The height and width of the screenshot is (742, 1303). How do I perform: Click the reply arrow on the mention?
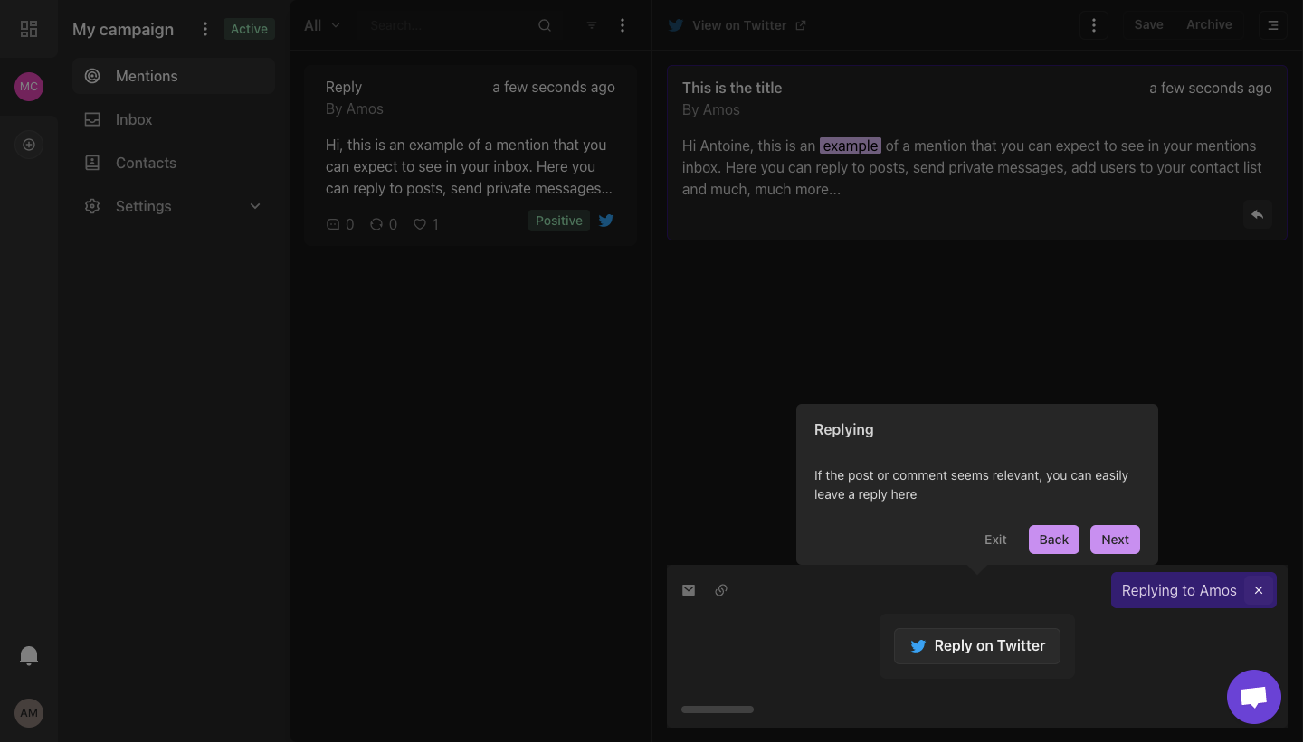point(1257,214)
